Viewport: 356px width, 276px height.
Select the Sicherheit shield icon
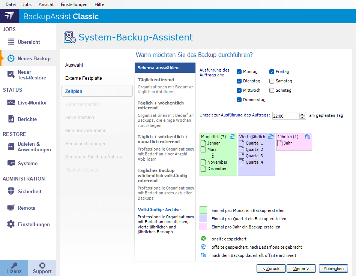point(11,191)
